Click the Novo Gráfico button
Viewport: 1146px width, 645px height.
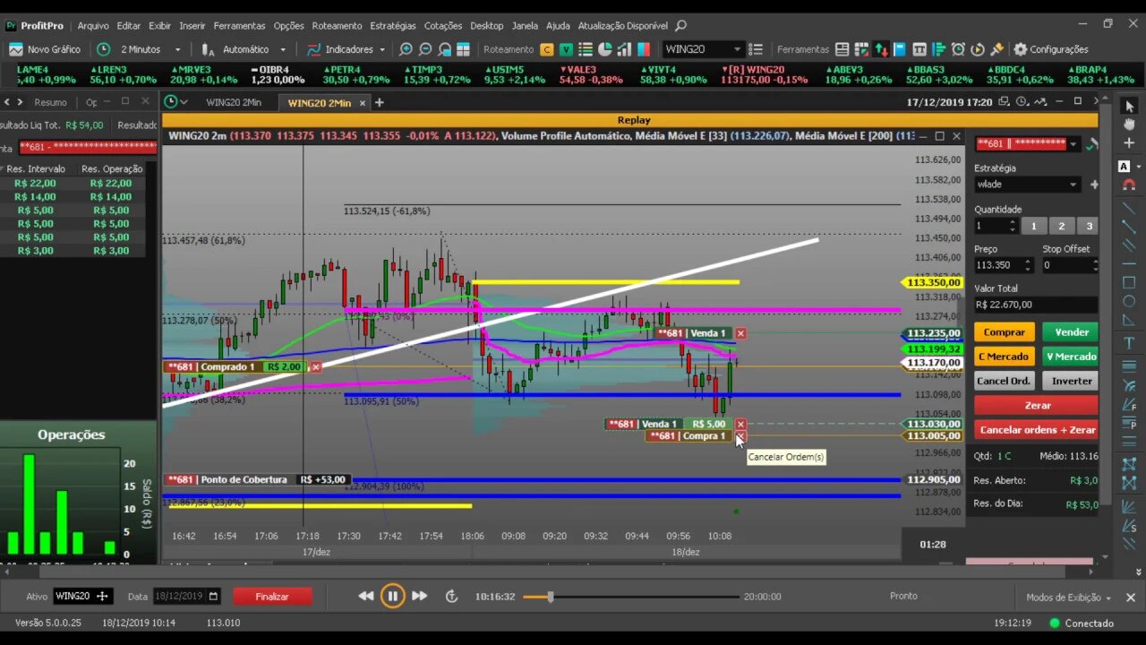tap(45, 49)
